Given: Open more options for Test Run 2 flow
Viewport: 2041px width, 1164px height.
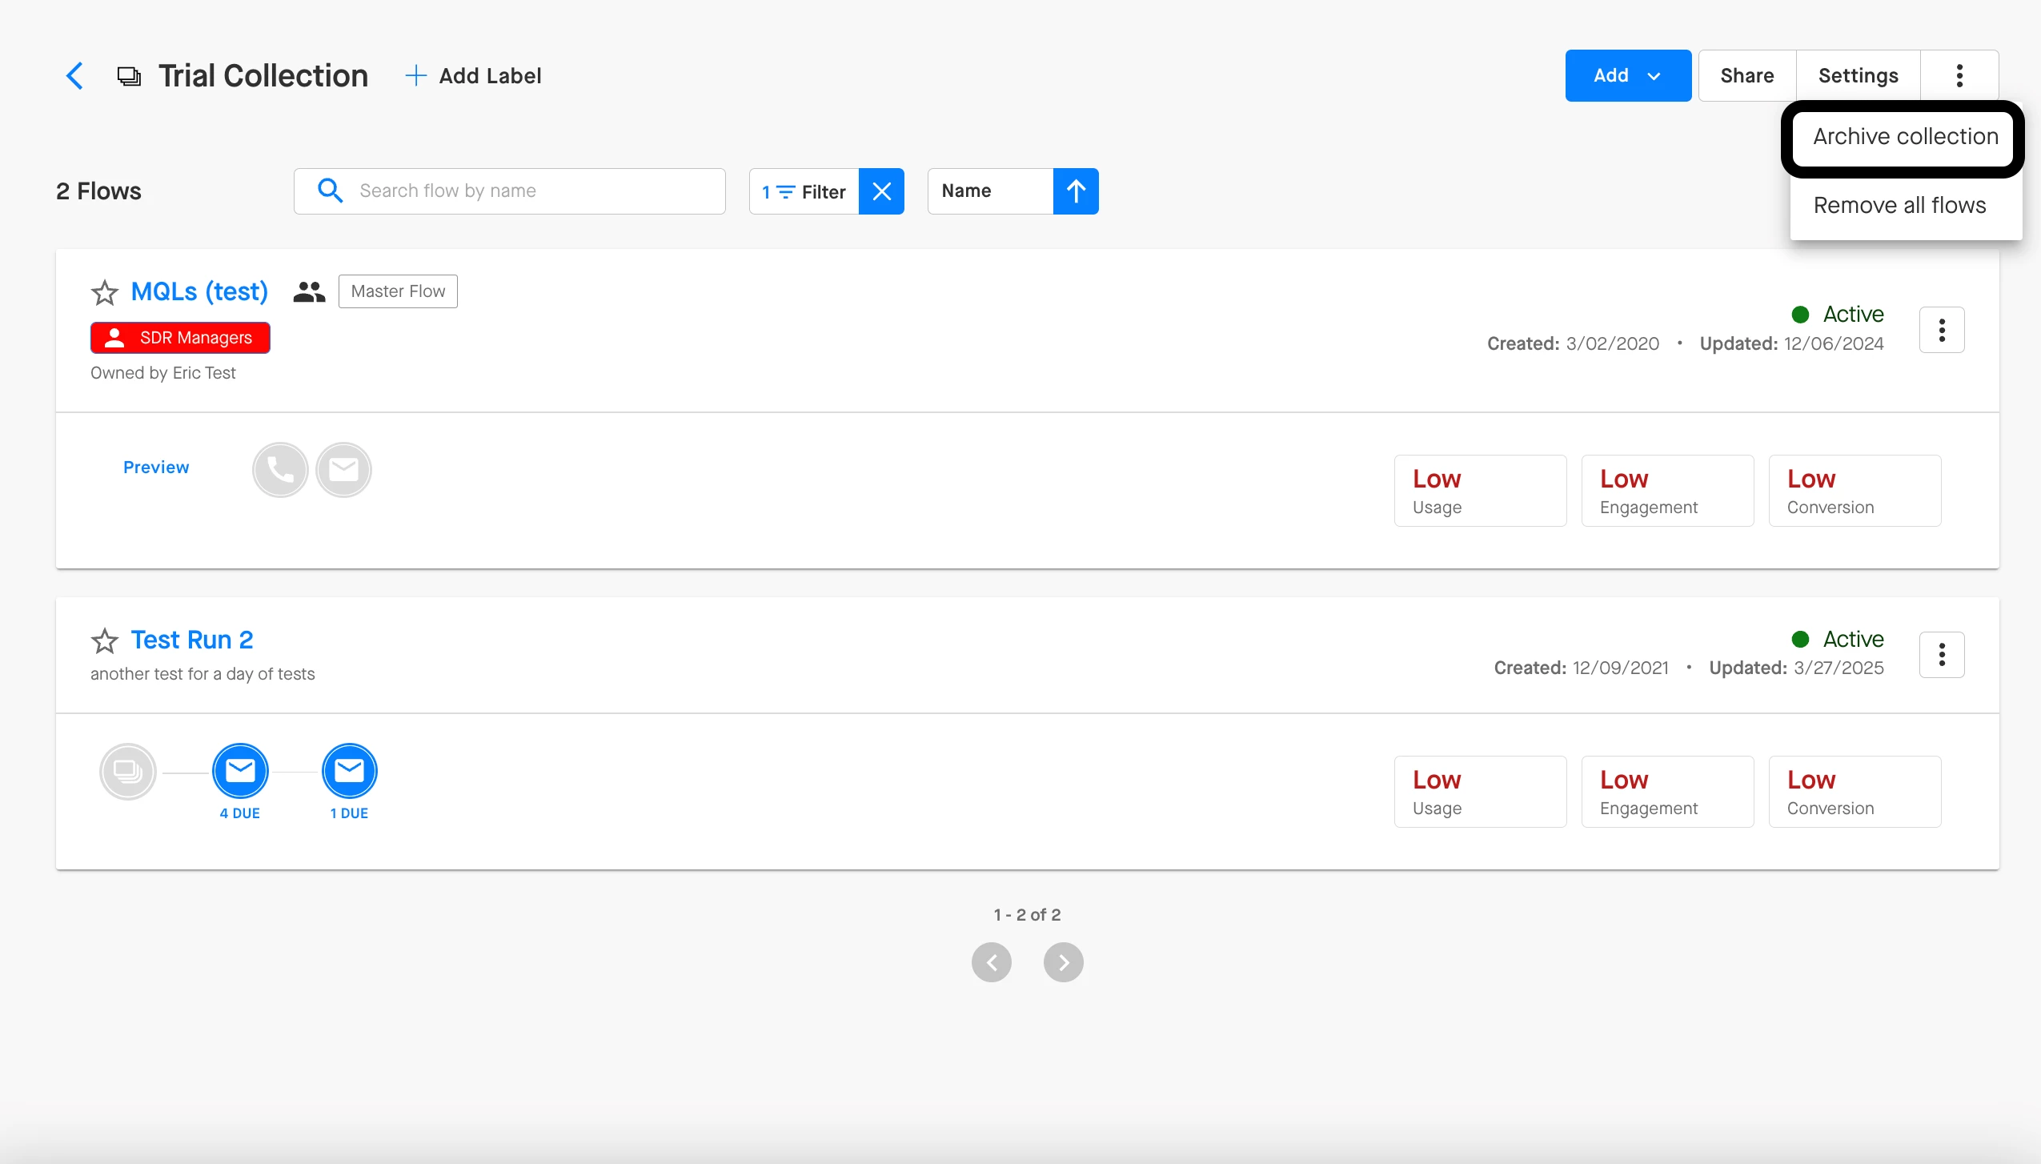Looking at the screenshot, I should click(x=1942, y=655).
